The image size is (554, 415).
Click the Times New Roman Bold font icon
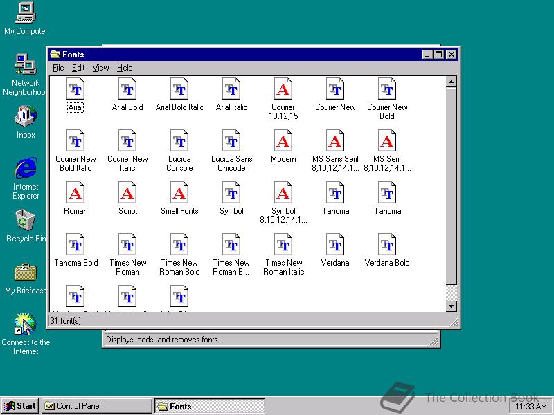179,245
